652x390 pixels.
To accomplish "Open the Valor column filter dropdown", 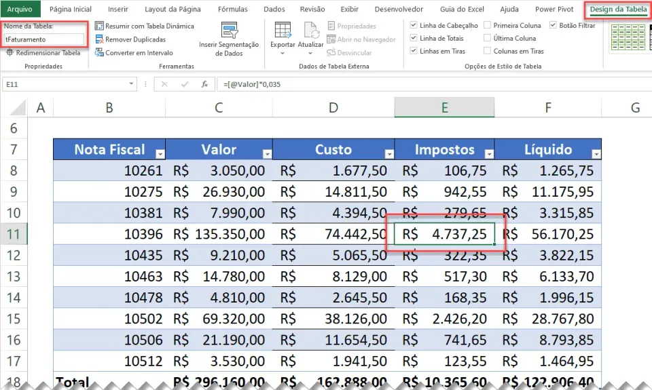I will click(x=268, y=154).
